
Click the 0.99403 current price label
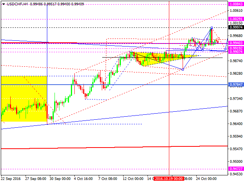[x=236, y=43]
